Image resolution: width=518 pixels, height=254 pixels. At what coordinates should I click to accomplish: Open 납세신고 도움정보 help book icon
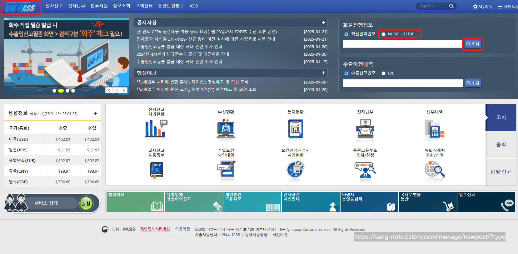pos(156,170)
